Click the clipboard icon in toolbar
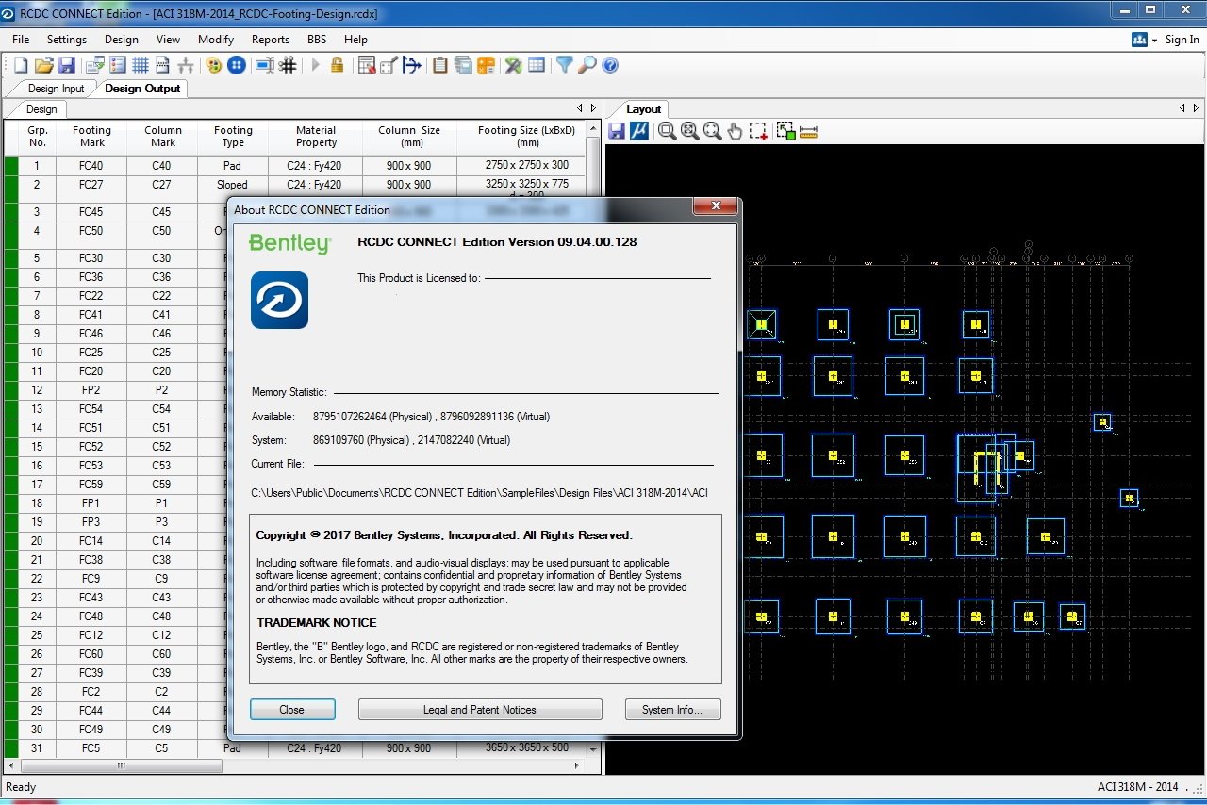1207x805 pixels. pos(439,65)
